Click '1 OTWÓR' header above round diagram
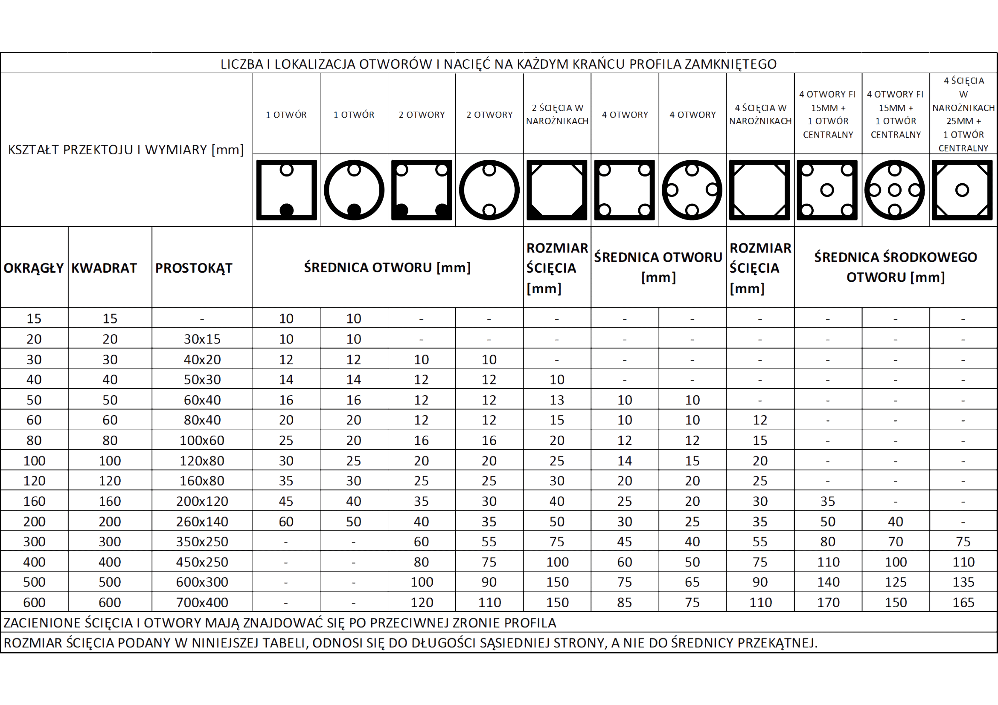 pyautogui.click(x=354, y=115)
